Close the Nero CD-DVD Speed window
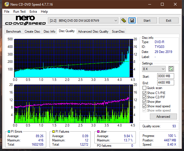This screenshot has width=184, height=151. (175, 4)
